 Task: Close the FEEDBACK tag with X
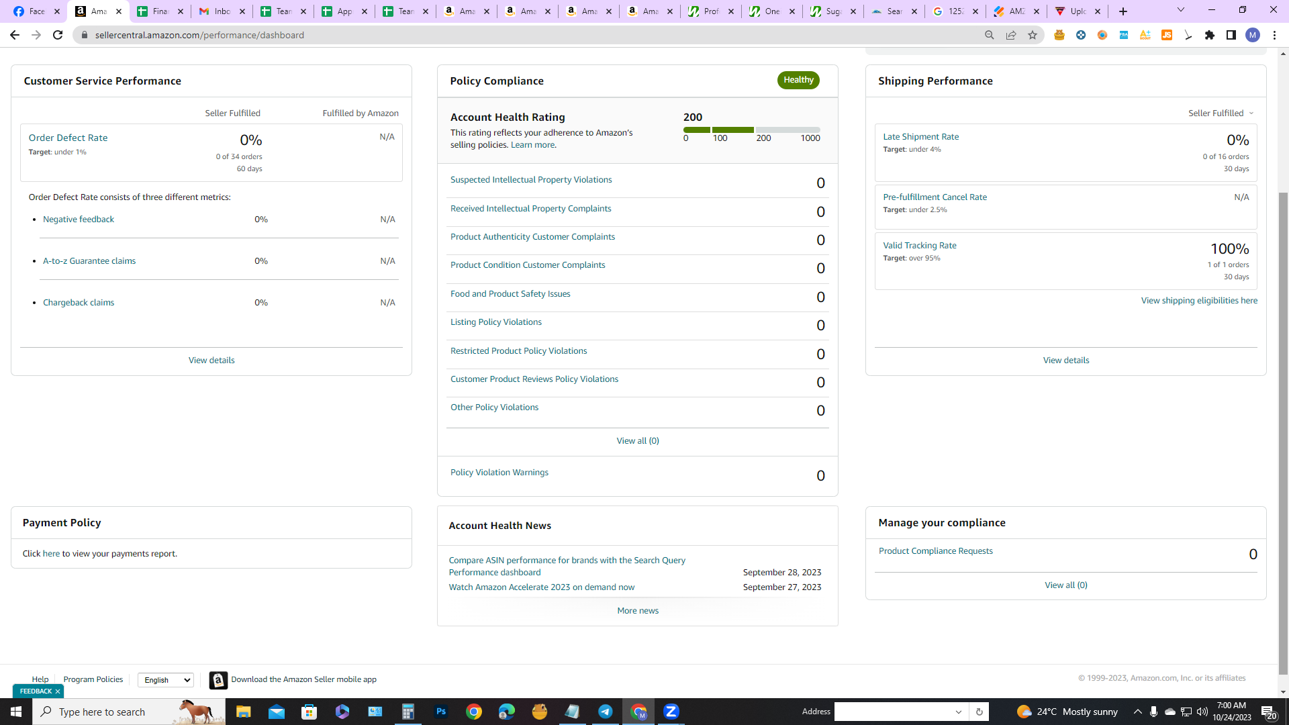58,691
